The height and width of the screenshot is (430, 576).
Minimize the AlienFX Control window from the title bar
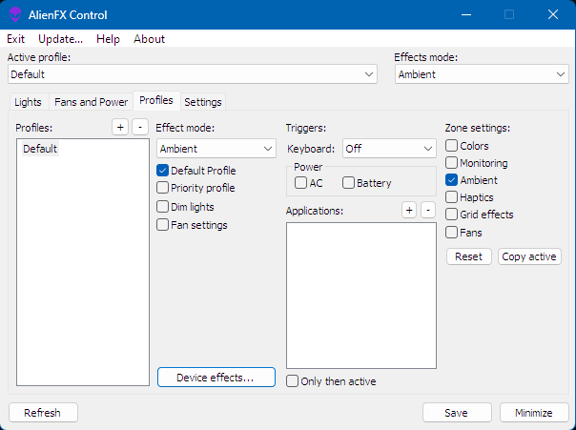[466, 14]
